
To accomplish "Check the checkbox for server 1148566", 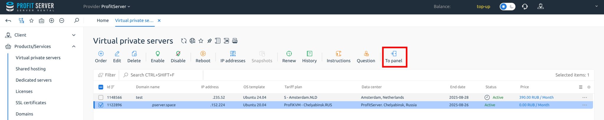I will coord(101,97).
